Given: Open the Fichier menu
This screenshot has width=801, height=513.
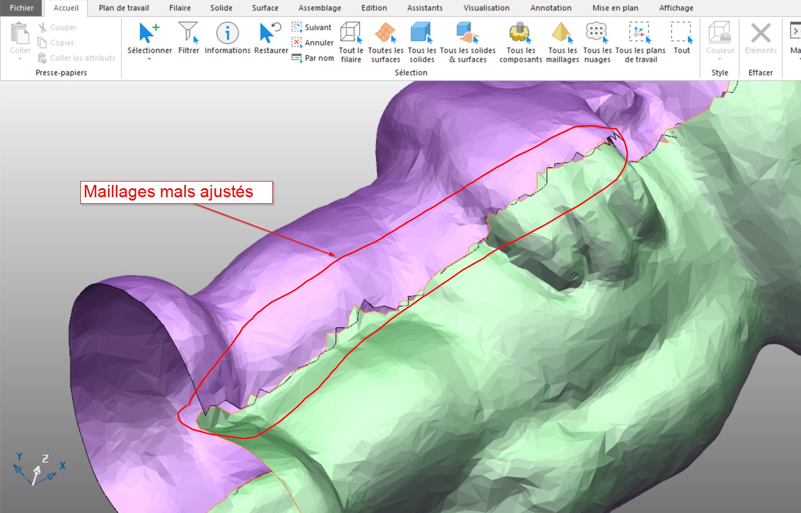Looking at the screenshot, I should 21,8.
